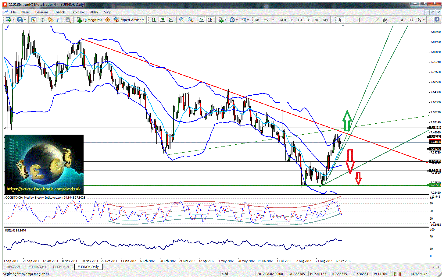
Task: Toggle the Chart Shift button
Action: click(x=210, y=20)
